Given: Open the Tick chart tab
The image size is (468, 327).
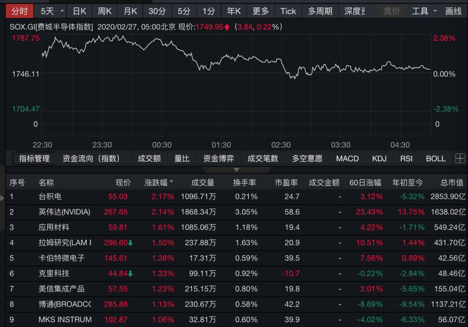Looking at the screenshot, I should tap(288, 11).
